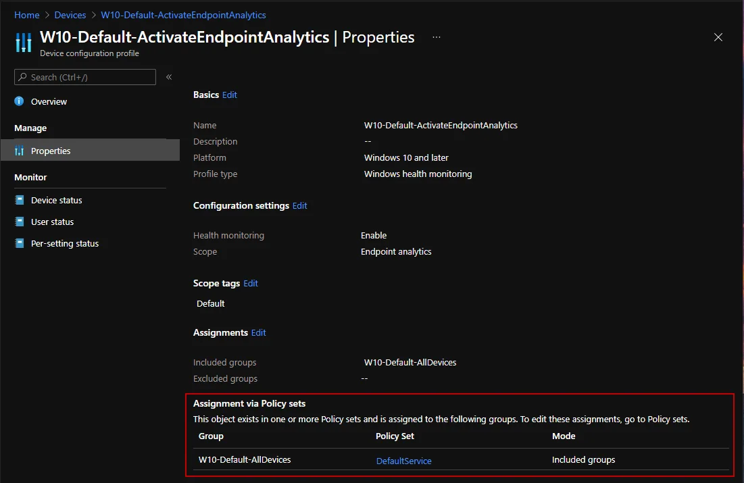This screenshot has height=483, width=744.
Task: Open the ellipsis more options menu
Action: (437, 37)
